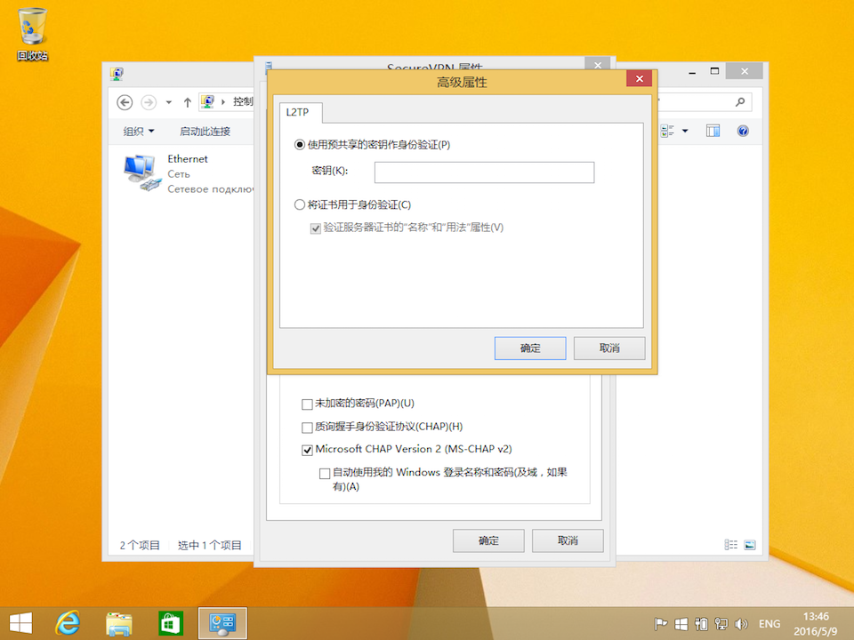The height and width of the screenshot is (640, 854).
Task: Open the Windows Start button
Action: pyautogui.click(x=20, y=623)
